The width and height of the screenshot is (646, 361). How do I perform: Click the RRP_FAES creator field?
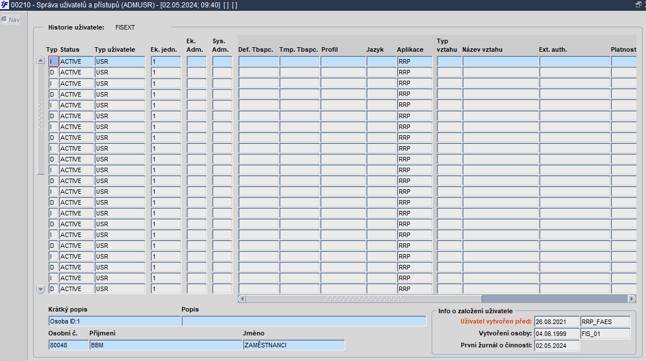[605, 322]
